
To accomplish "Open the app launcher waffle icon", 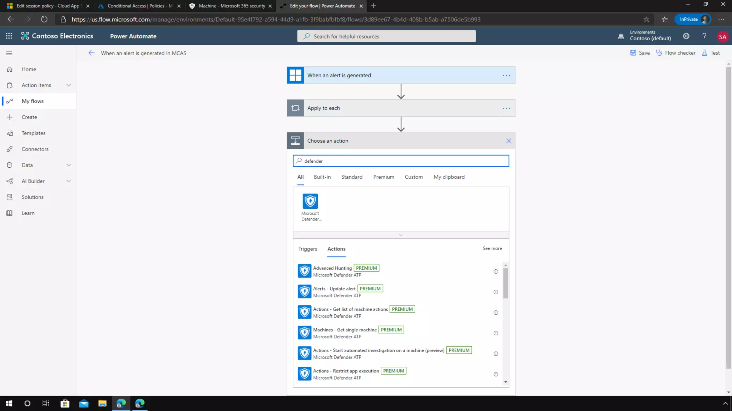I will click(9, 36).
